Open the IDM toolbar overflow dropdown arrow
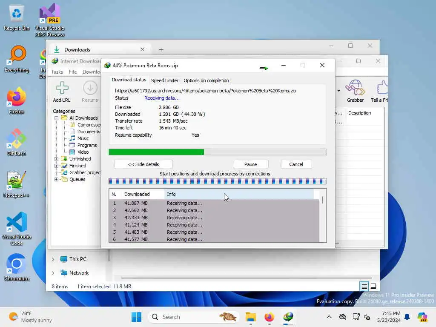Image resolution: width=436 pixels, height=327 pixels. coord(338,90)
